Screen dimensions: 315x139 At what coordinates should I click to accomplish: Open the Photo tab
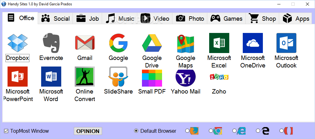[190, 19]
